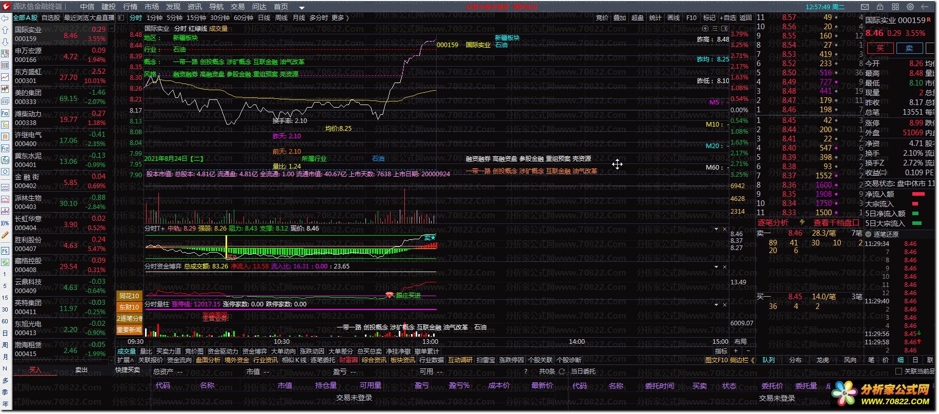Click +自选 to add to watchlist
This screenshot has height=414, width=939.
point(728,17)
